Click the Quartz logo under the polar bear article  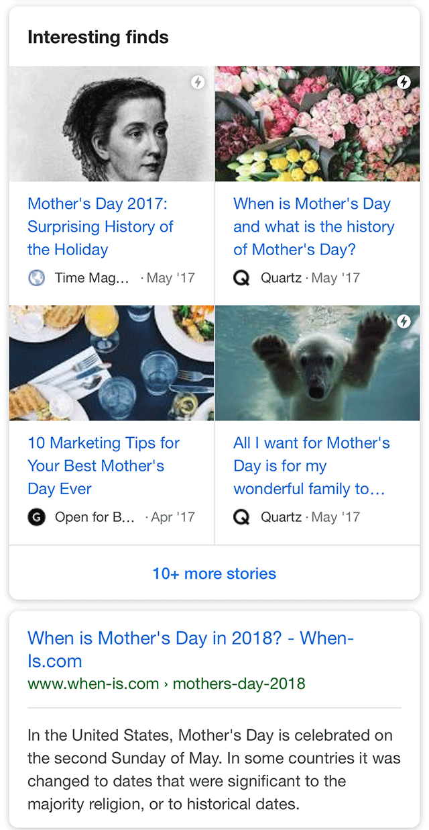[x=241, y=516]
